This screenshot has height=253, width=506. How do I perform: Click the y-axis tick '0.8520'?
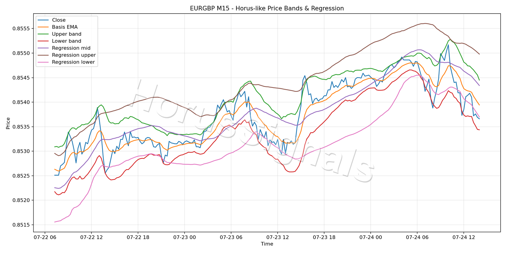pos(21,201)
